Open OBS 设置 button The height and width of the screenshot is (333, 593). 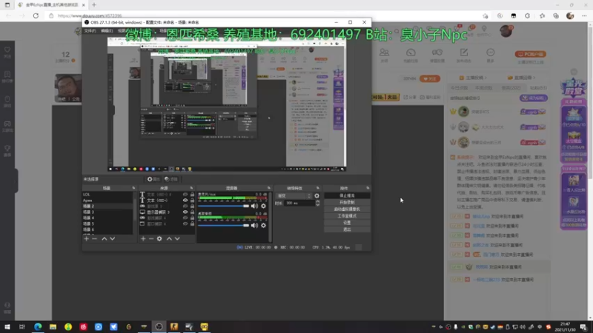(x=347, y=223)
